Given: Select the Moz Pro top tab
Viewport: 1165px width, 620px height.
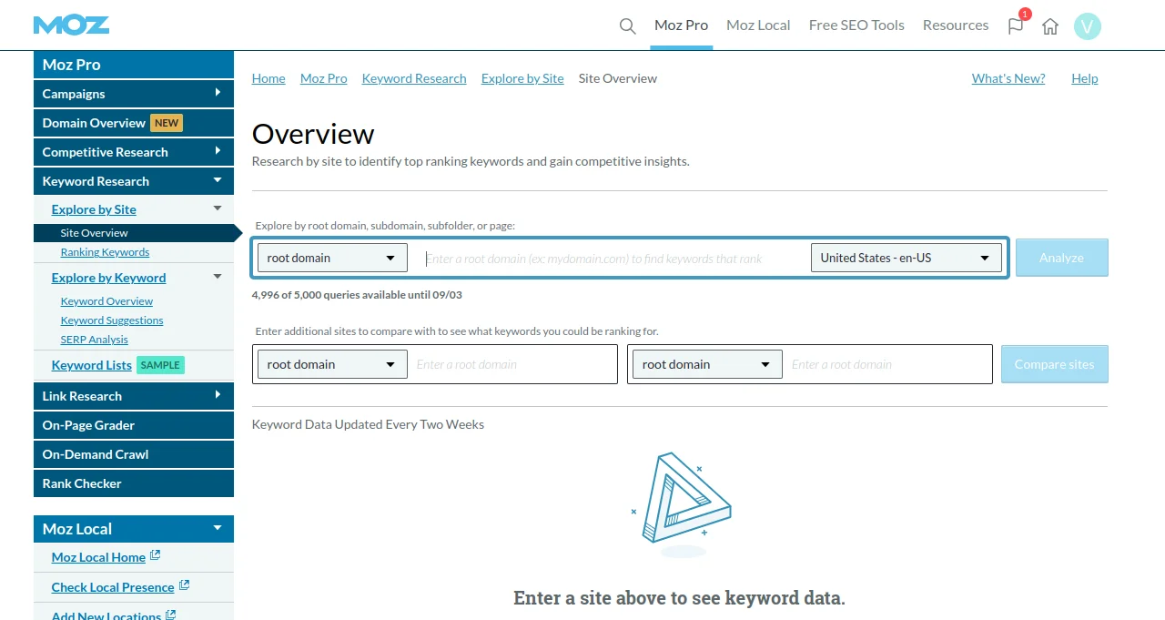Looking at the screenshot, I should 681,25.
